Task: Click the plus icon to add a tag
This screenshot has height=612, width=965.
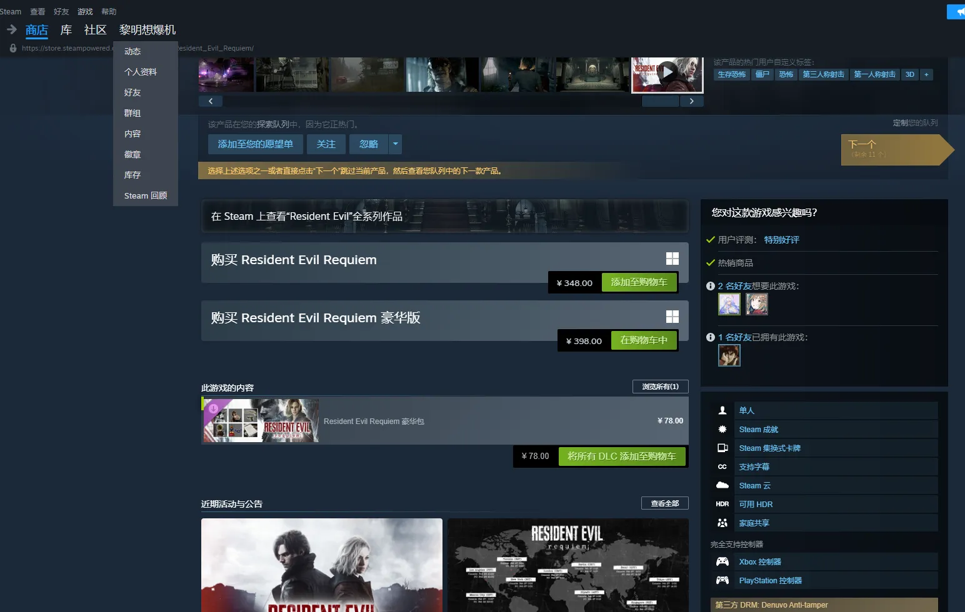Action: point(926,74)
